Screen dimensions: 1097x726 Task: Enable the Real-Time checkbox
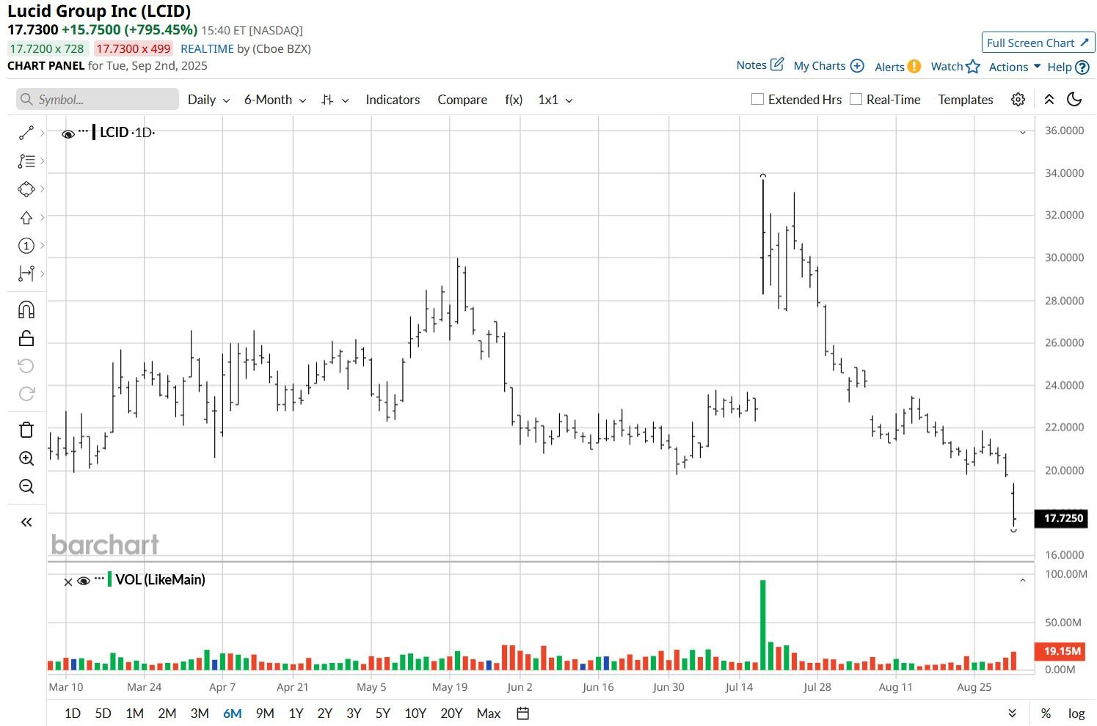(856, 99)
